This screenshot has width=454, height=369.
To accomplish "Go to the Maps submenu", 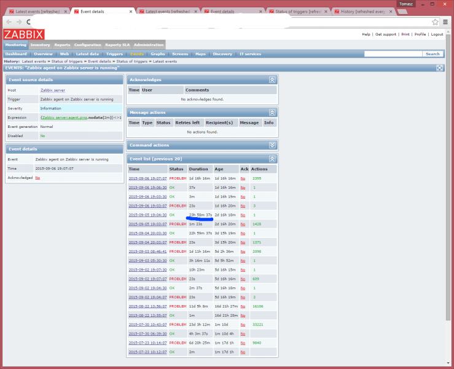I will point(200,54).
